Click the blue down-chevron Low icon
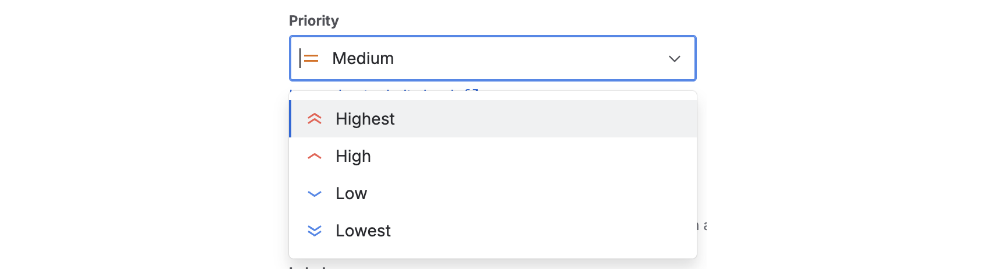 [x=315, y=194]
